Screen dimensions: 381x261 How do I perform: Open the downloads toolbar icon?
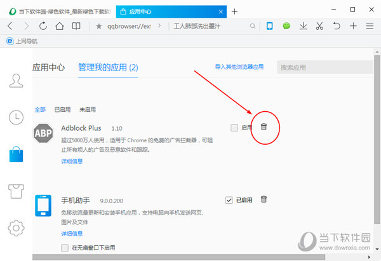coord(304,26)
